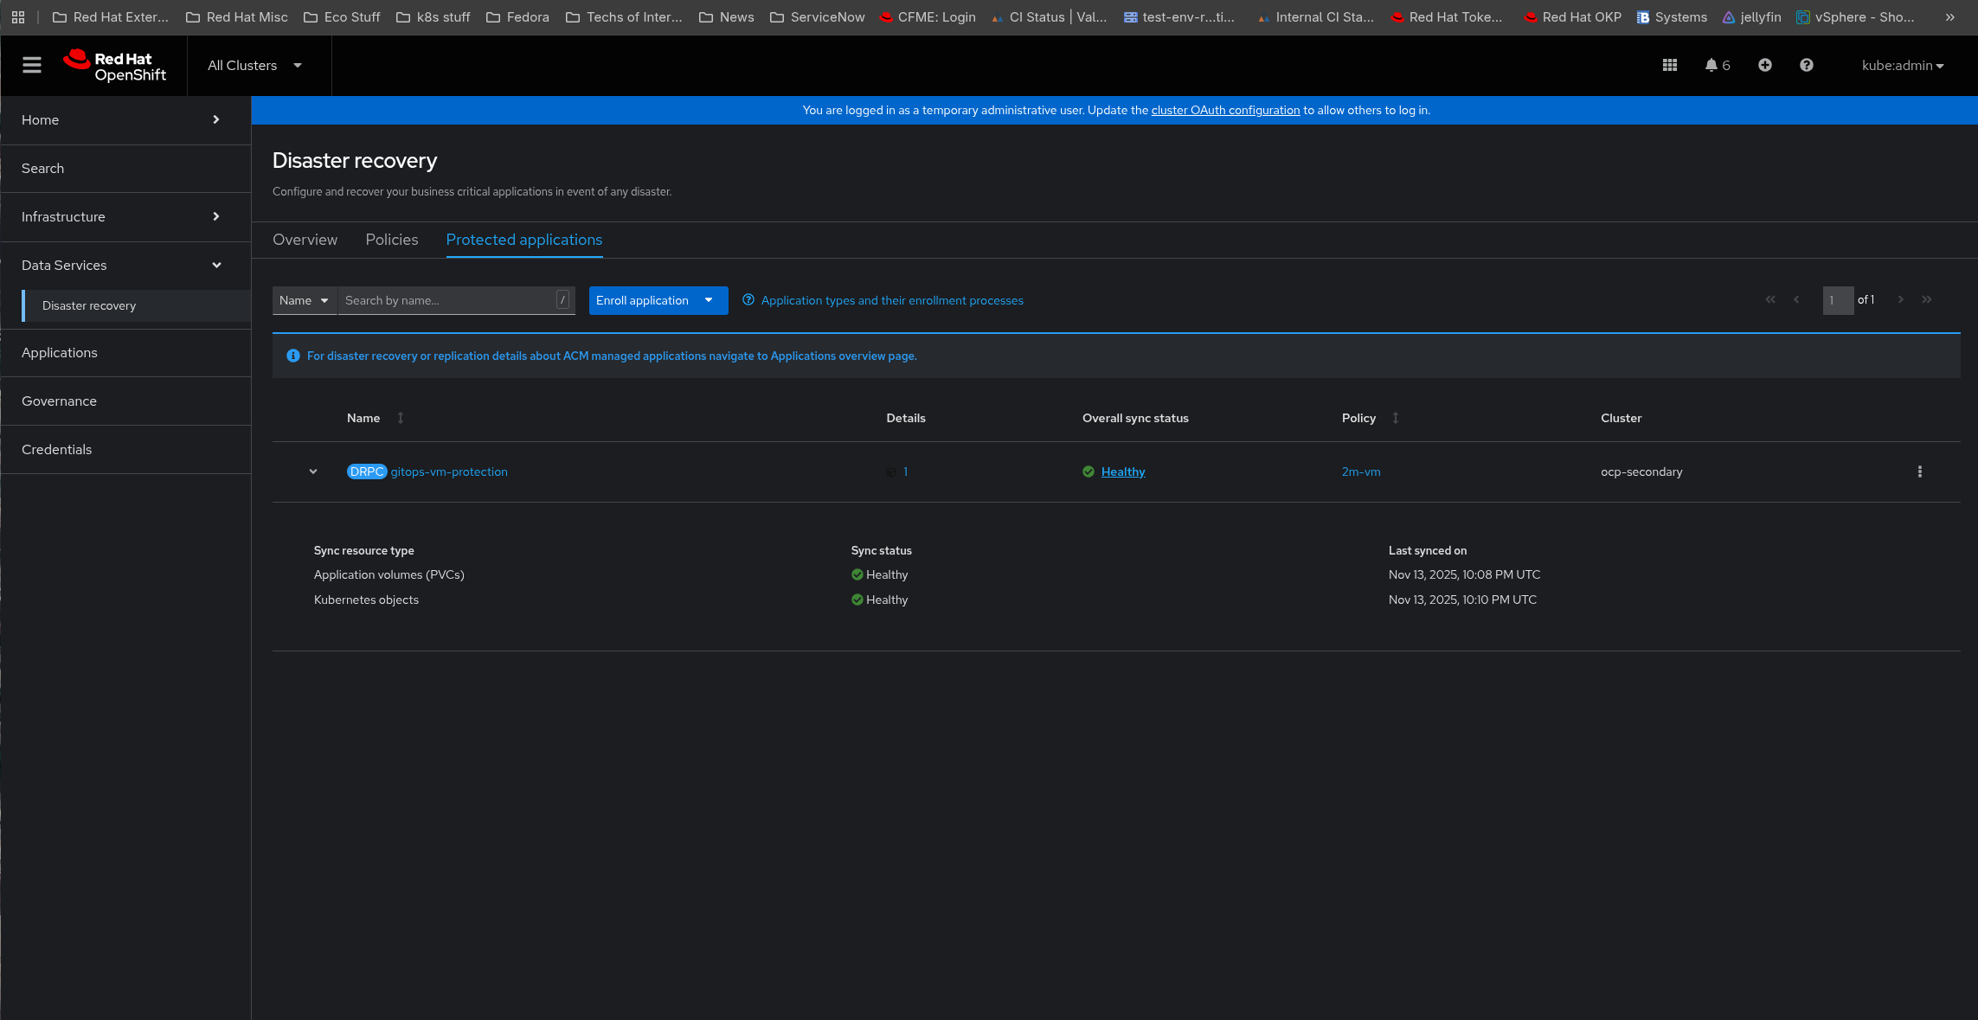Switch to the Overview tab
1978x1020 pixels.
pyautogui.click(x=305, y=240)
